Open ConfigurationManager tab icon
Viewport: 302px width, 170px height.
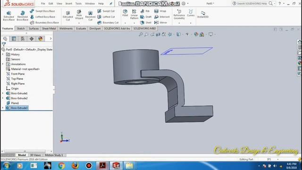tap(23, 39)
